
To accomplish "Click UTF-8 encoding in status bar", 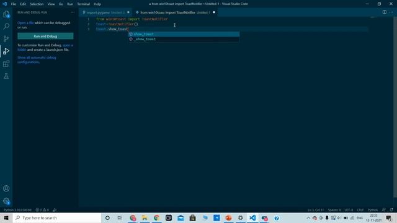I will point(349,210).
